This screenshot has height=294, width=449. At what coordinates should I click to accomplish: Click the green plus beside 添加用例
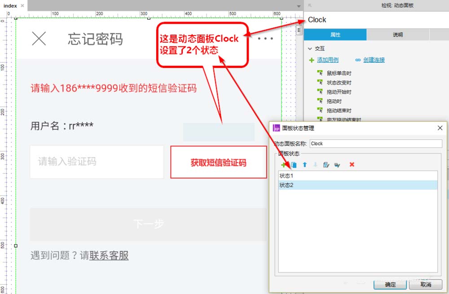point(312,60)
